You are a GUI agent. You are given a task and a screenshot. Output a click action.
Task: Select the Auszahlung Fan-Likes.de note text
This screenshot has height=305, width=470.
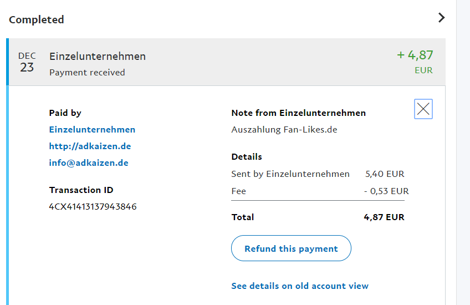(x=284, y=130)
